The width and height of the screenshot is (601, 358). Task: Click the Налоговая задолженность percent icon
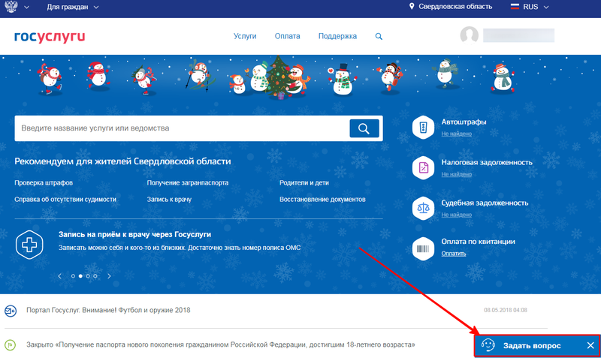point(423,167)
